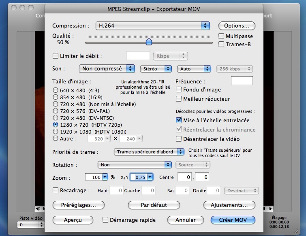
Task: Click the bitrate limit input field
Action: point(138,56)
